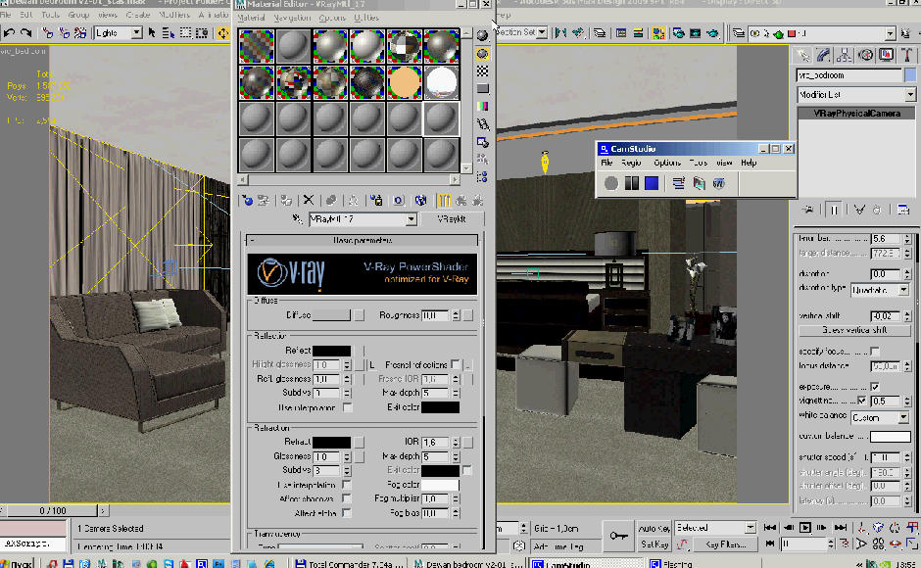The height and width of the screenshot is (568, 921).
Task: Click Set Key button
Action: [654, 544]
